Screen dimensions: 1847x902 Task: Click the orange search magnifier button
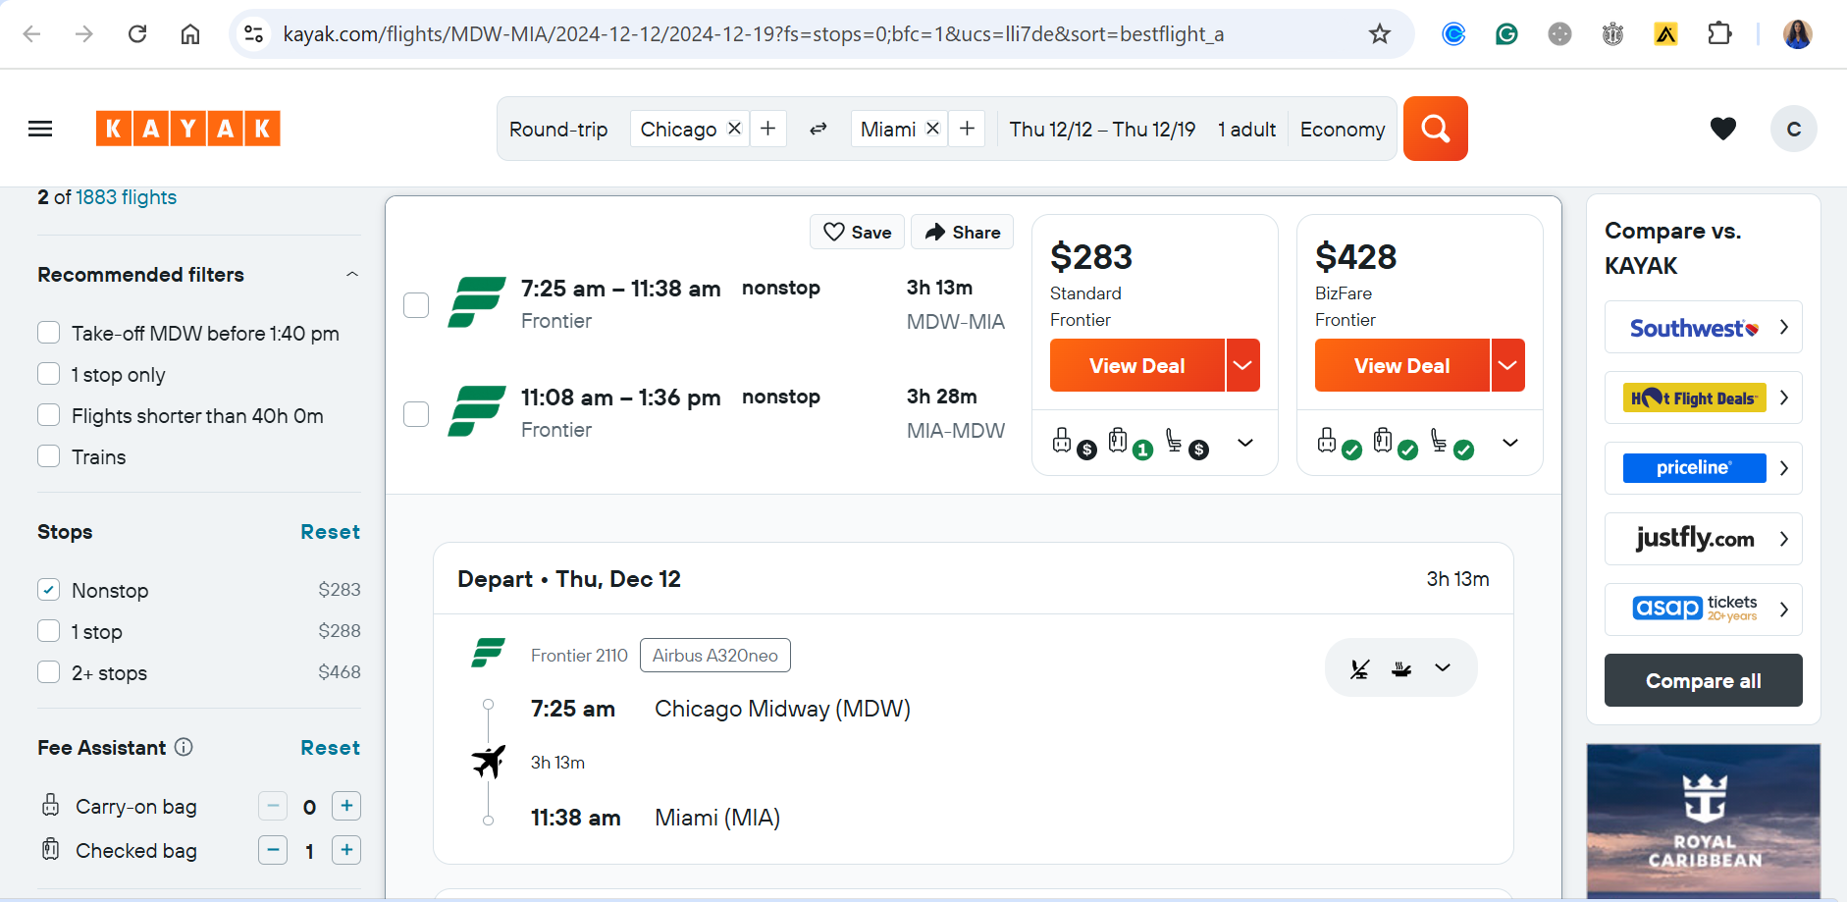(x=1435, y=129)
